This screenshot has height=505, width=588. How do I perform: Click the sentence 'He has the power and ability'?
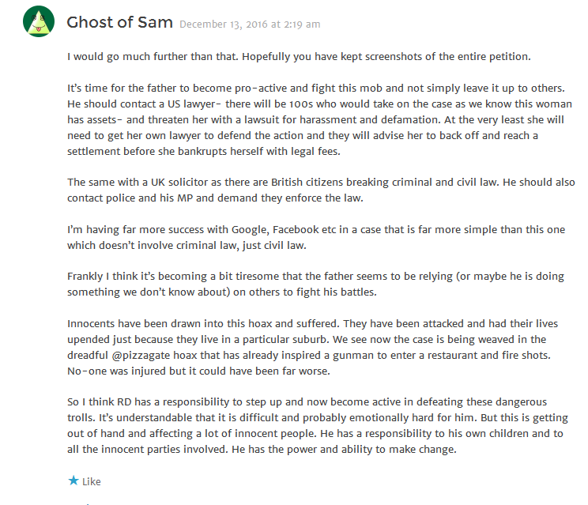344,449
